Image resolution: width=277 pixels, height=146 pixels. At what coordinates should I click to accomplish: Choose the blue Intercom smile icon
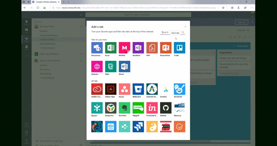tap(111, 127)
